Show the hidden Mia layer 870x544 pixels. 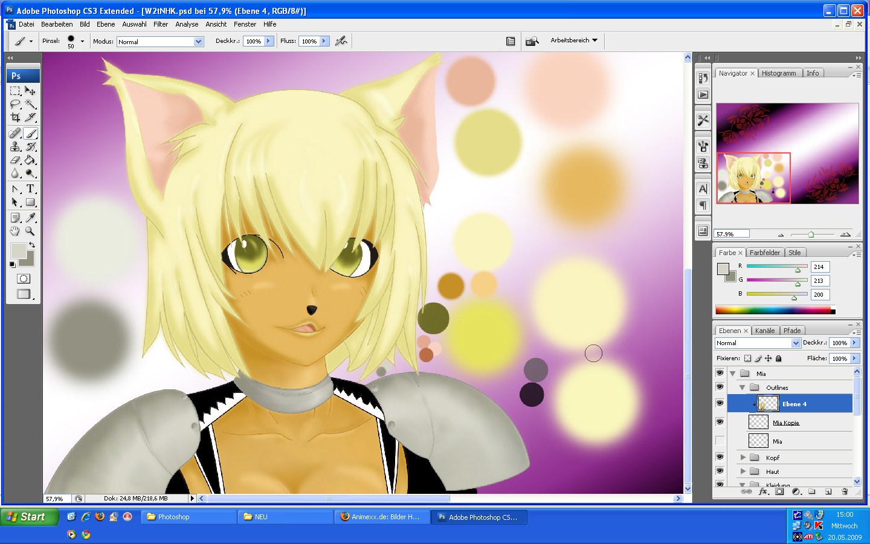(720, 441)
